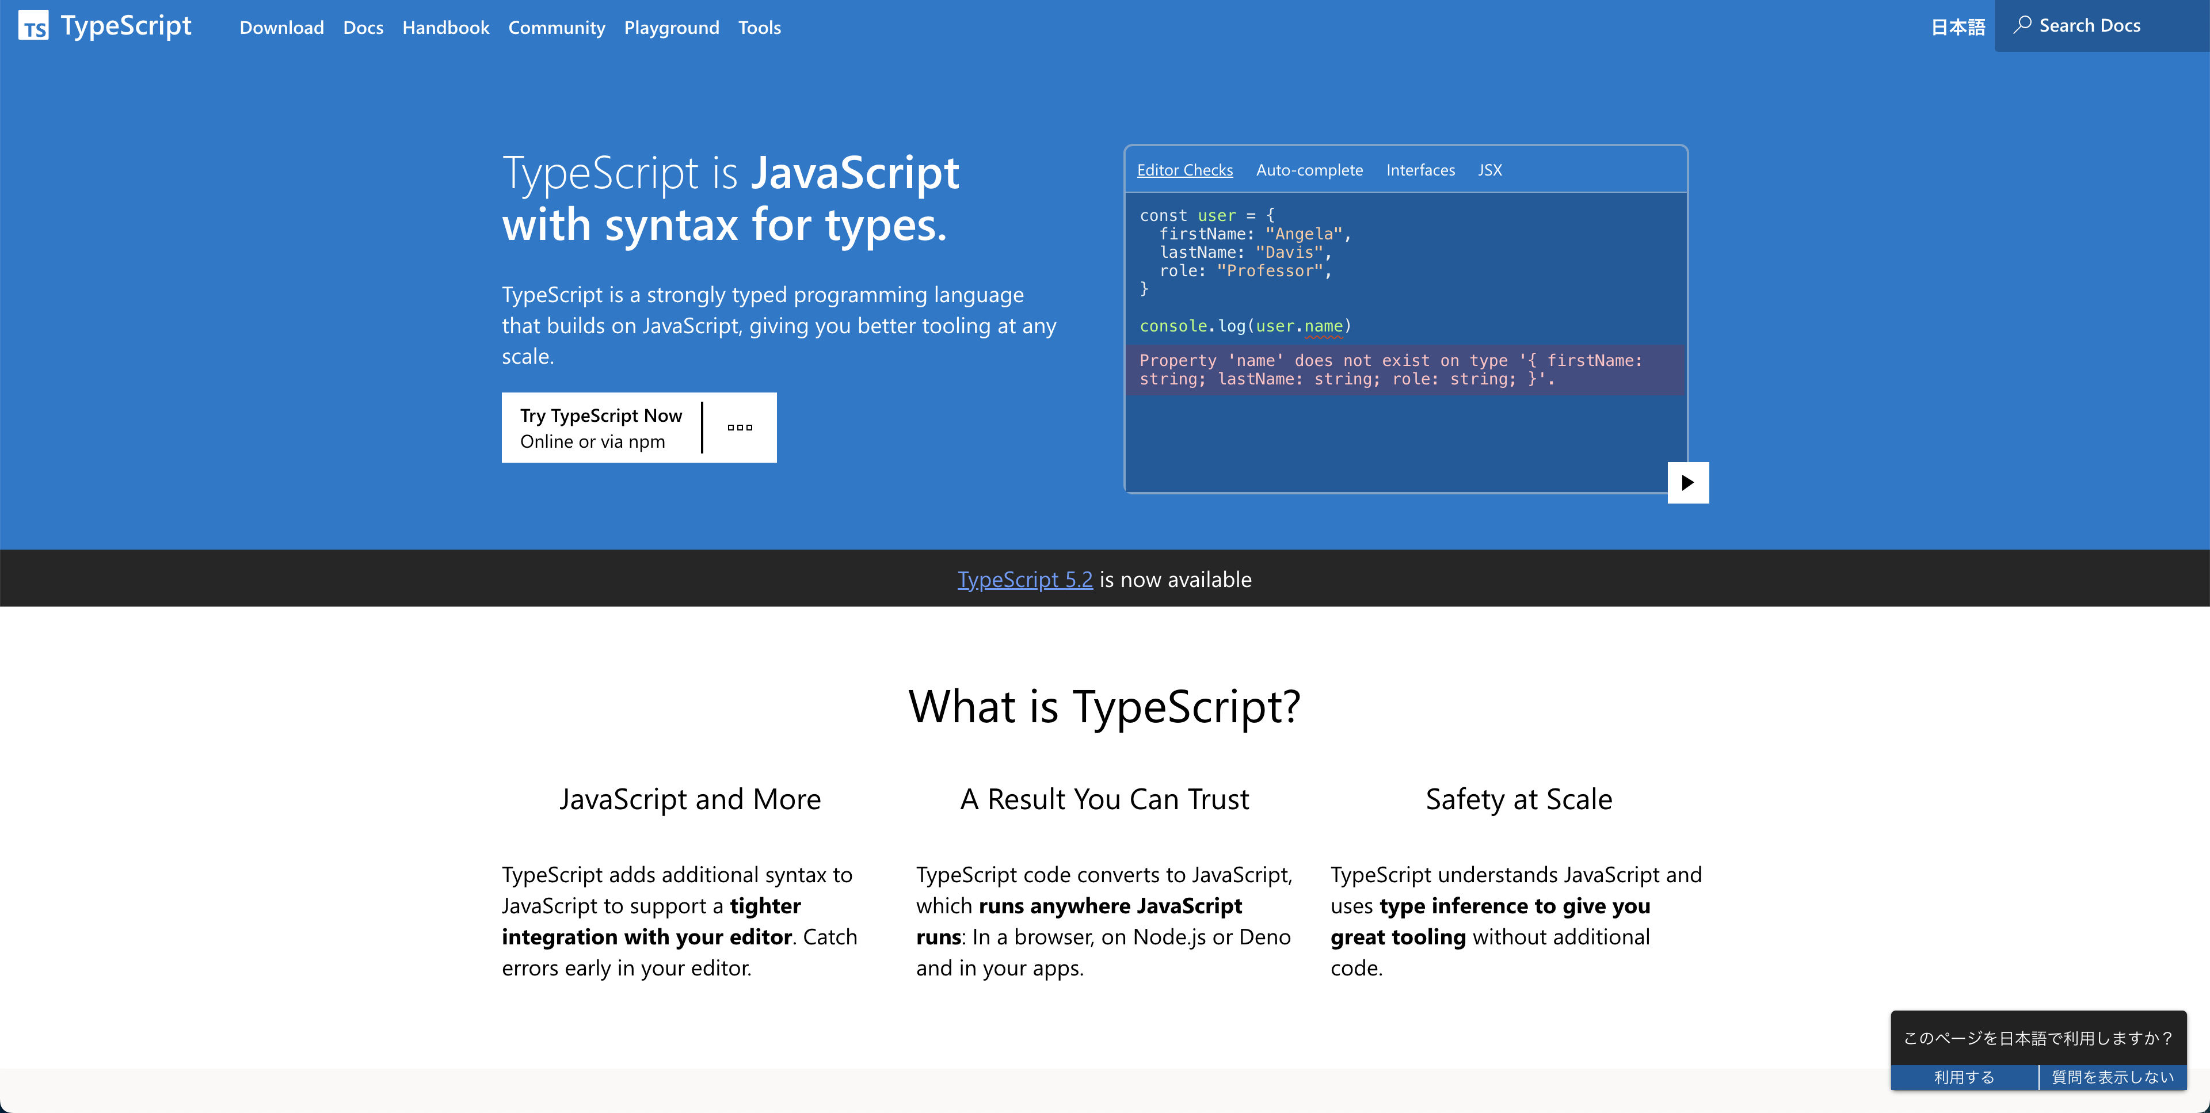Show the Interfaces code example tab
This screenshot has height=1113, width=2210.
point(1420,170)
